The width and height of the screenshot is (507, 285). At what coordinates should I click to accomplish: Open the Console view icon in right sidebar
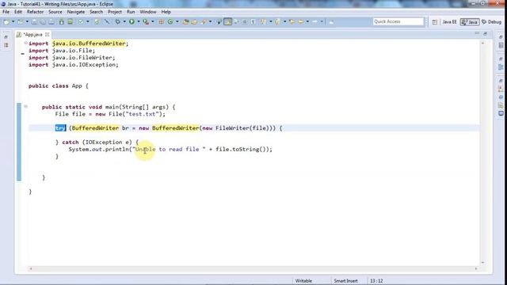[x=501, y=113]
